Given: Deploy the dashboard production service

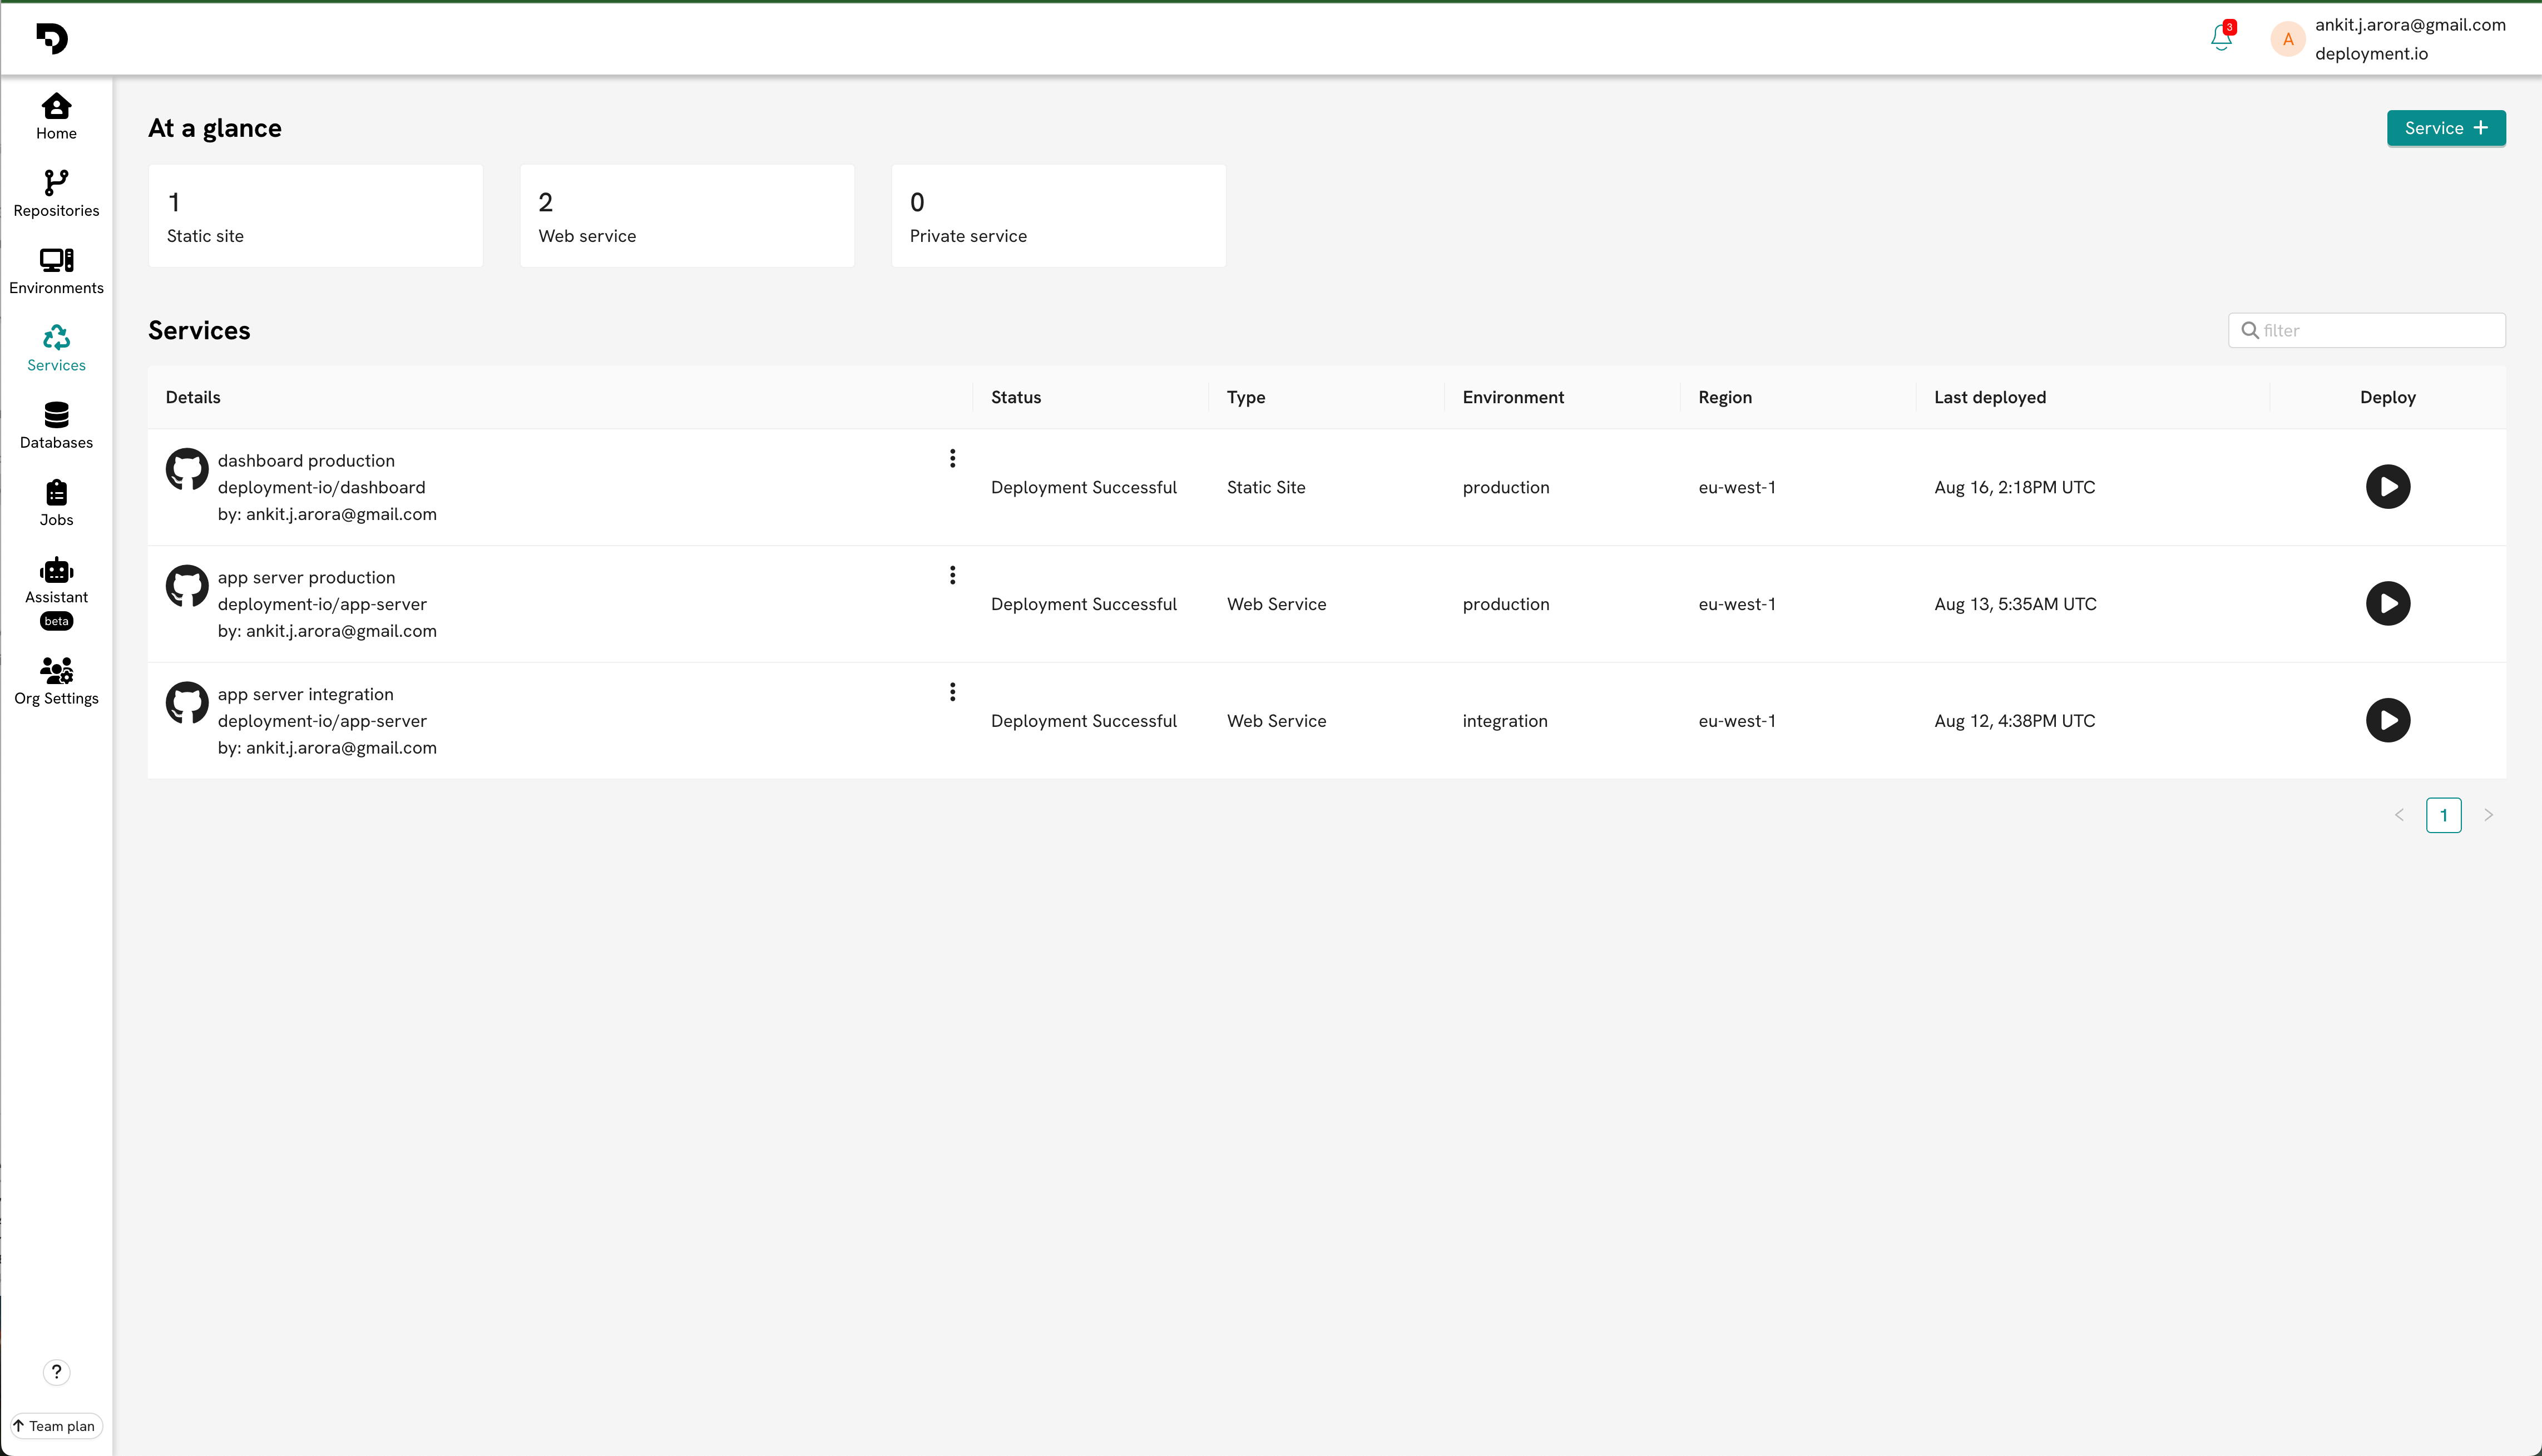Looking at the screenshot, I should pyautogui.click(x=2388, y=487).
